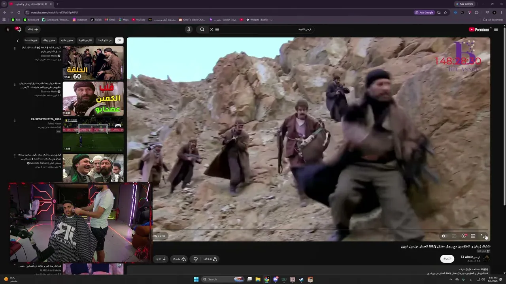Open File Explorer from the taskbar

coord(258,279)
